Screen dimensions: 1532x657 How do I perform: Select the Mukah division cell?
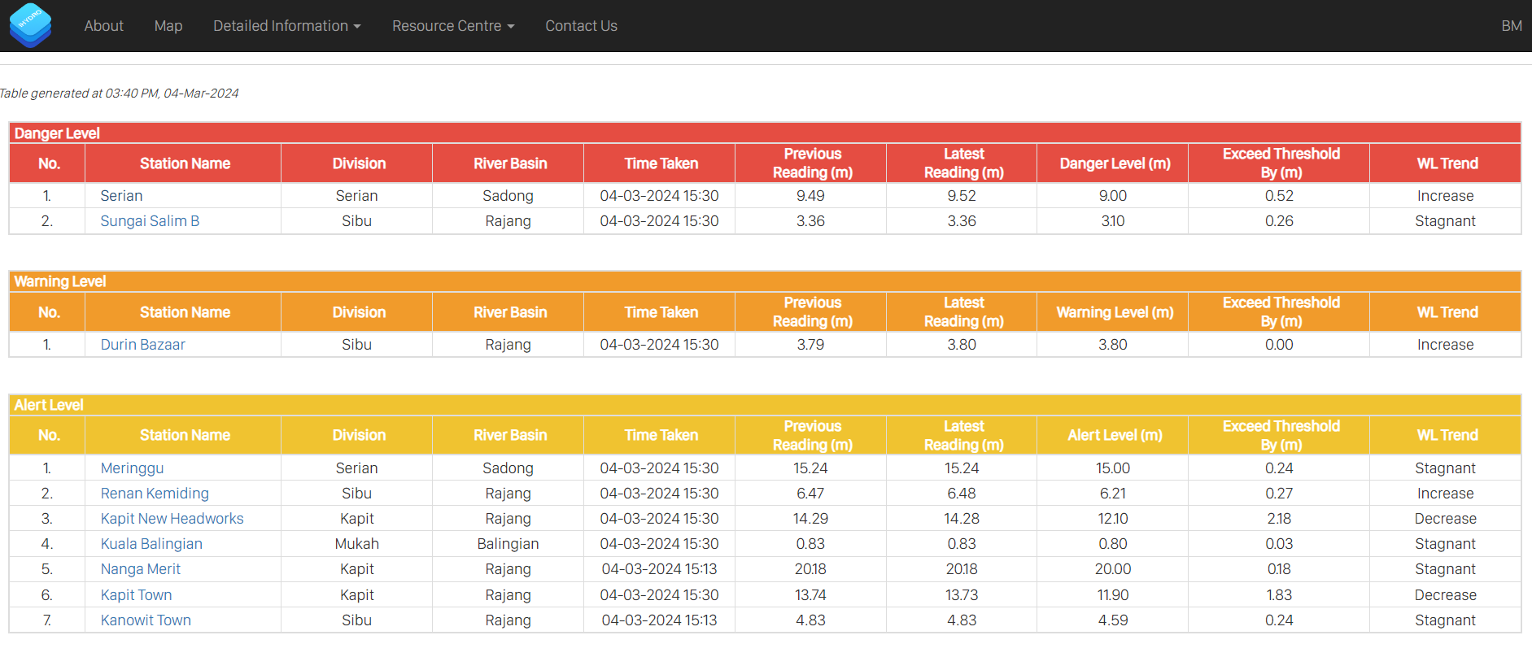pos(356,544)
